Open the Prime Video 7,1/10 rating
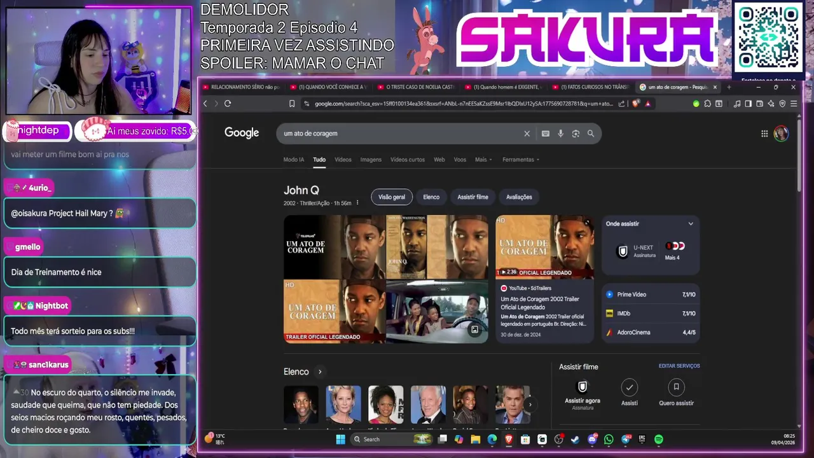The image size is (814, 458). (x=651, y=295)
